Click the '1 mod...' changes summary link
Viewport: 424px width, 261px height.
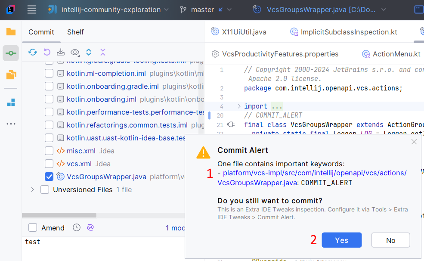175,228
